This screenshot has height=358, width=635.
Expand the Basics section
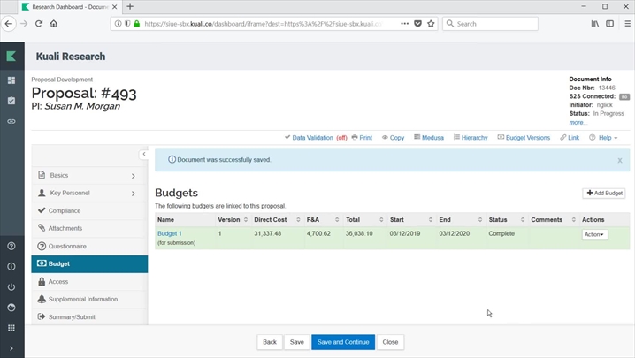(88, 175)
